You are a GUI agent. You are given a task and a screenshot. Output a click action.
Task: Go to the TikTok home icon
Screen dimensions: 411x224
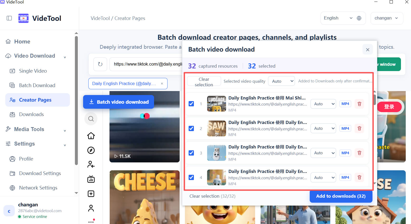91,136
